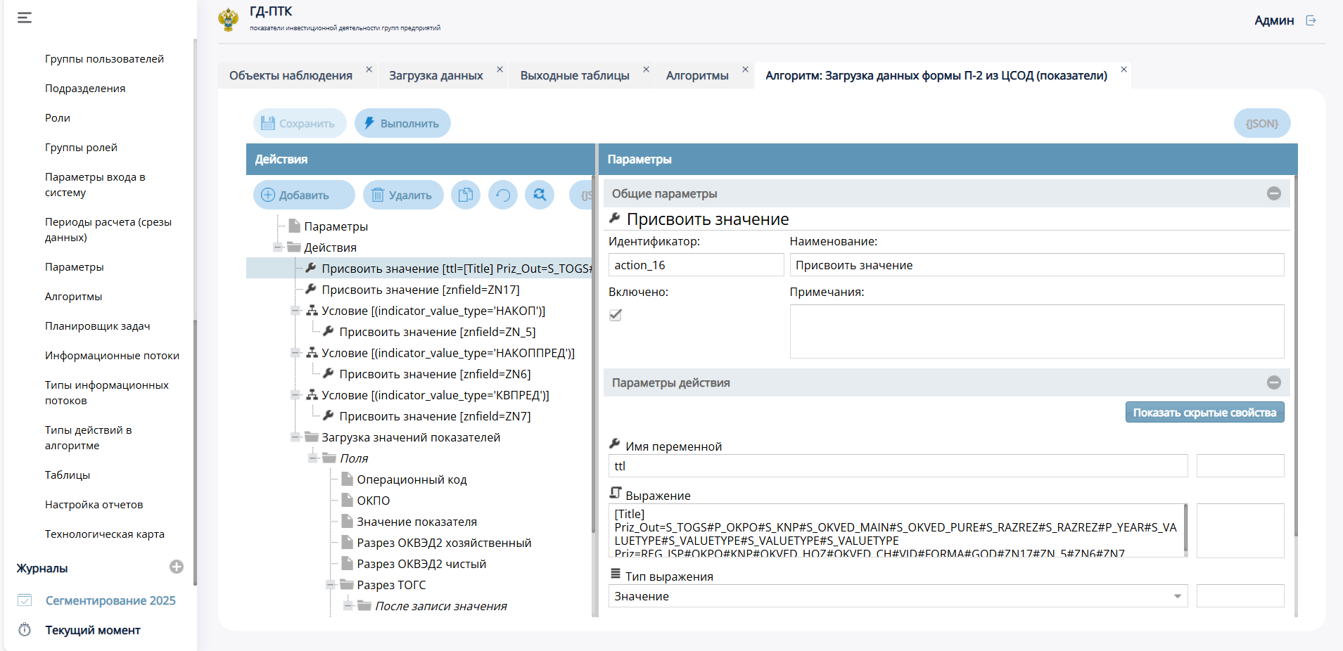Select Разрез ОКВЭД2 хозяйственный tree item
The width and height of the screenshot is (1343, 651).
444,543
